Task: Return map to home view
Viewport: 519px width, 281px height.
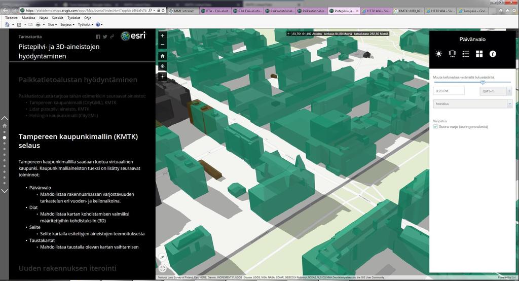Action: (163, 56)
